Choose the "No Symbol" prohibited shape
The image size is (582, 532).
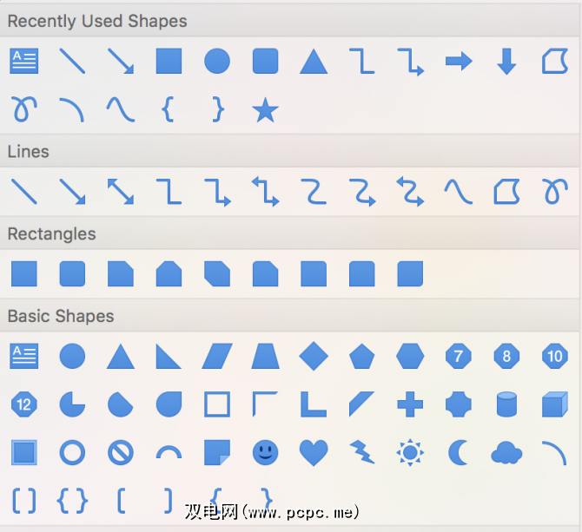pyautogui.click(x=120, y=451)
